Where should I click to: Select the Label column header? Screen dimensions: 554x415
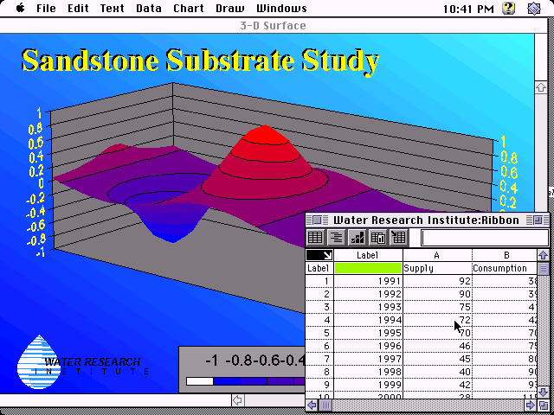pyautogui.click(x=368, y=255)
